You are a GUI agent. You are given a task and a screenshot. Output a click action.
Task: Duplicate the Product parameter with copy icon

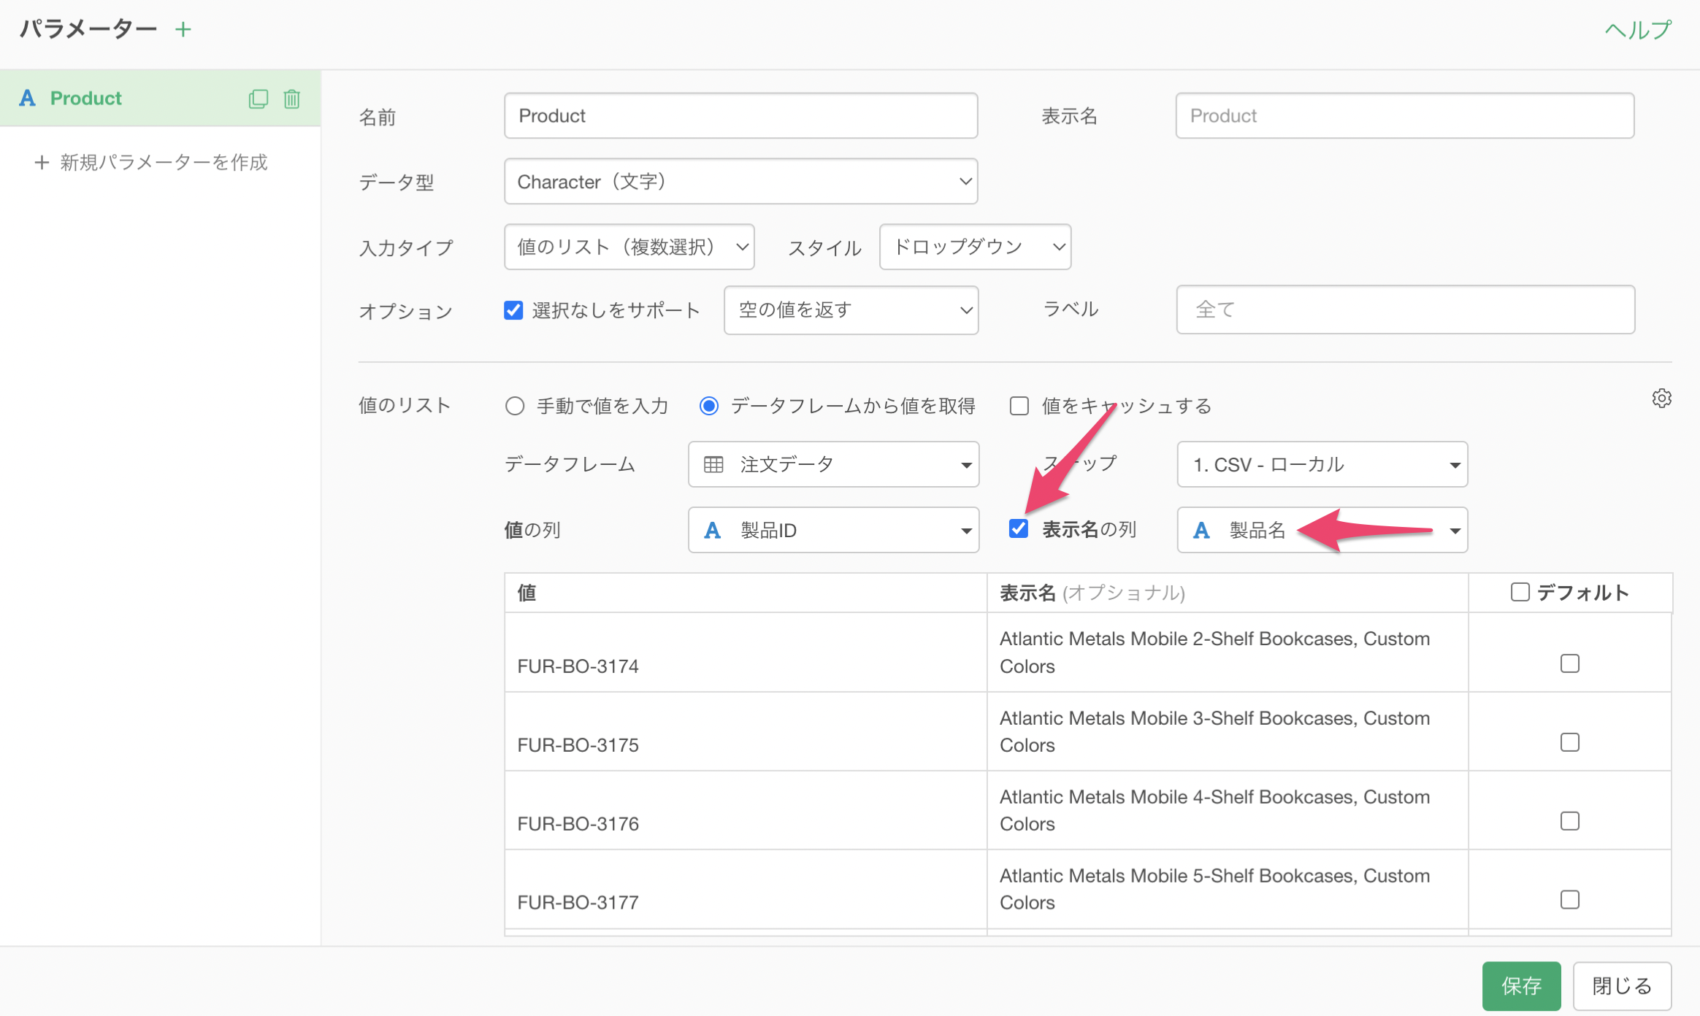click(x=259, y=99)
